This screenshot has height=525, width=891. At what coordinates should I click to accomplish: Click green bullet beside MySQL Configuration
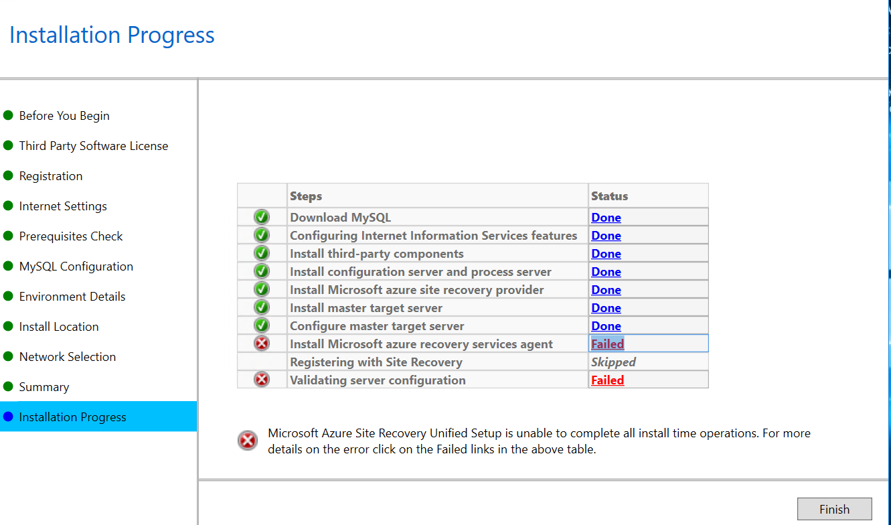pos(8,266)
